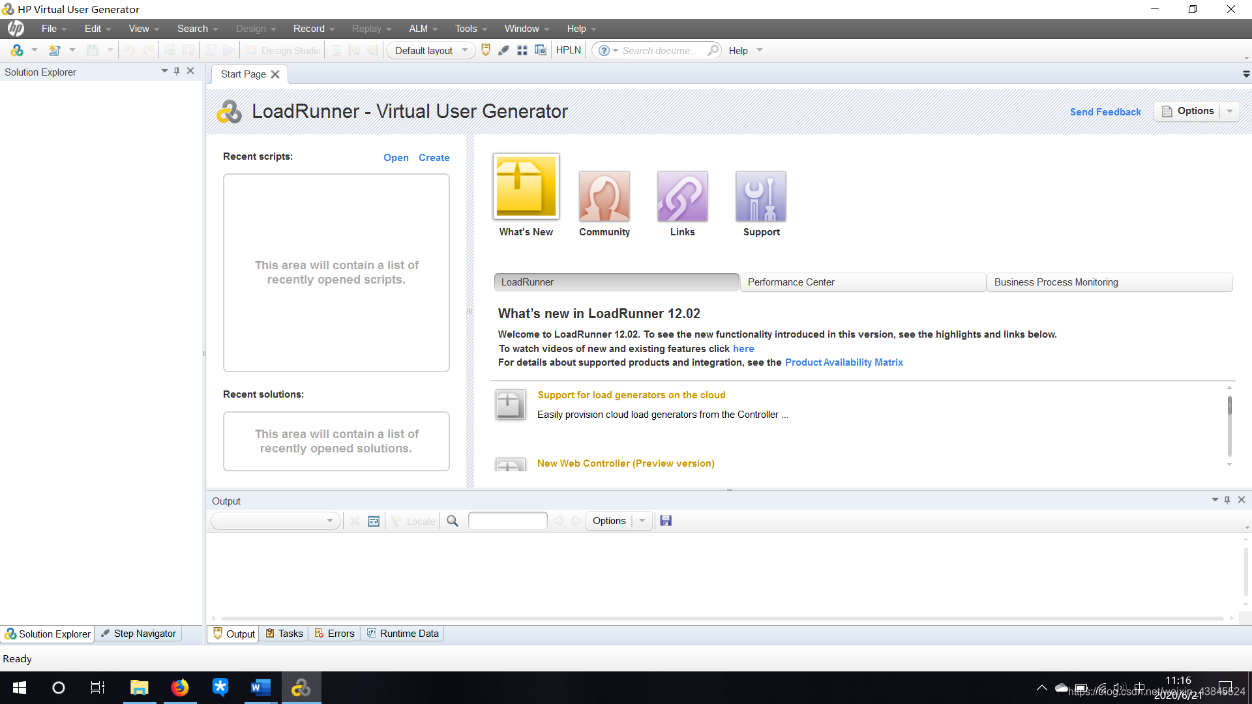Open the Community icon
Viewport: 1252px width, 704px height.
tap(604, 196)
